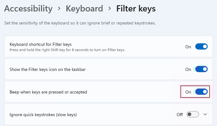The width and height of the screenshot is (217, 126).
Task: Click the right Shift key 8 seconds hint text
Action: 67,50
